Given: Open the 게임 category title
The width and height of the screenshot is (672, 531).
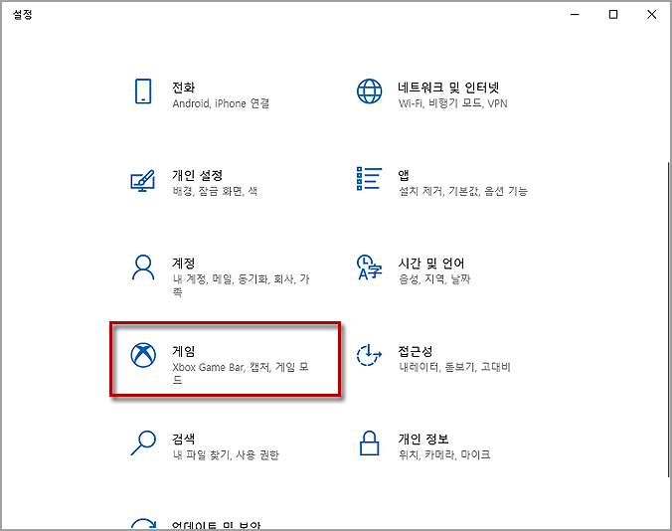Looking at the screenshot, I should [184, 351].
